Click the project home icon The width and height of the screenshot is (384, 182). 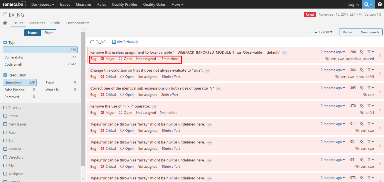[5, 23]
